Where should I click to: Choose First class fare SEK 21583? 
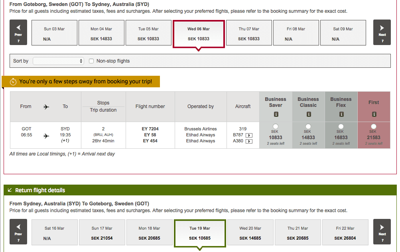(x=374, y=126)
